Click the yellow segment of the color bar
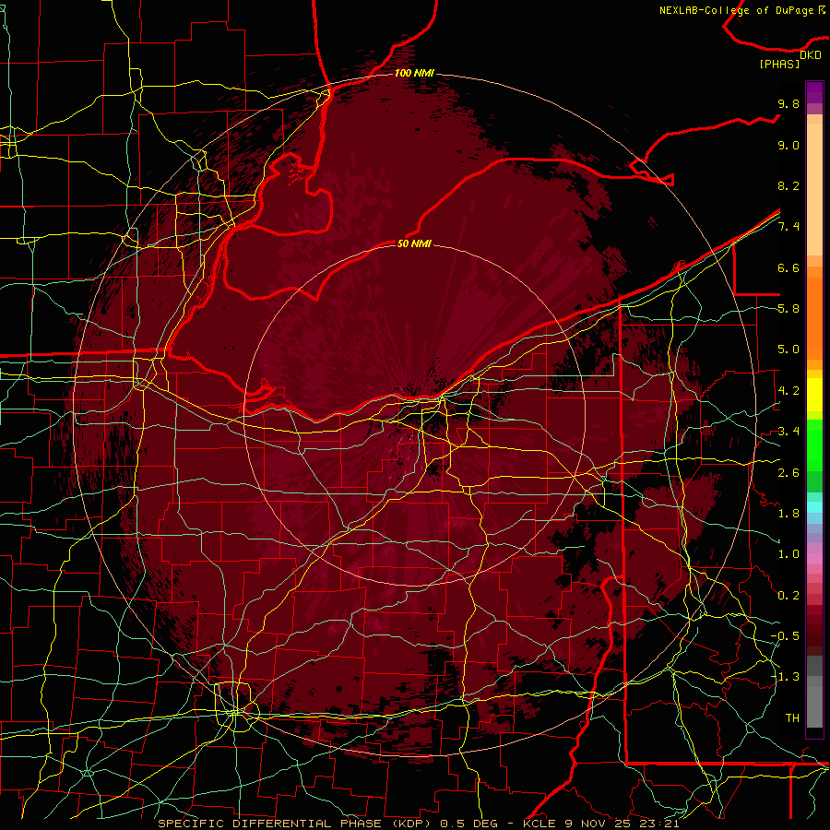Screen dimensions: 830x830 (814, 395)
